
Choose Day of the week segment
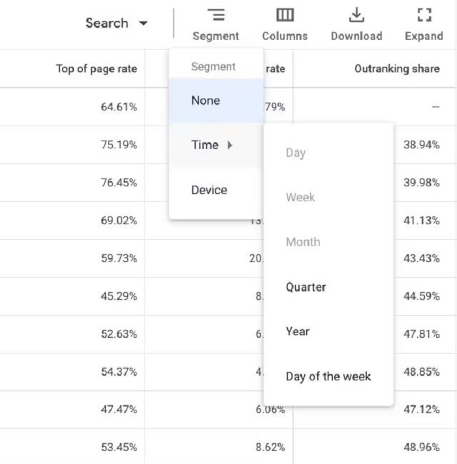coord(328,376)
